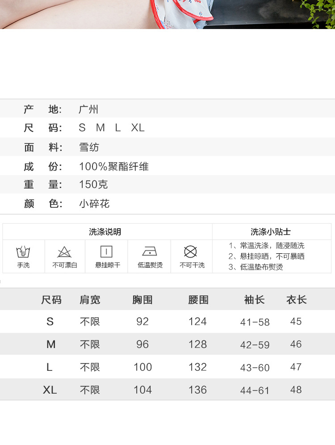Click the 衣长 column header
335x445 pixels.
tap(296, 300)
